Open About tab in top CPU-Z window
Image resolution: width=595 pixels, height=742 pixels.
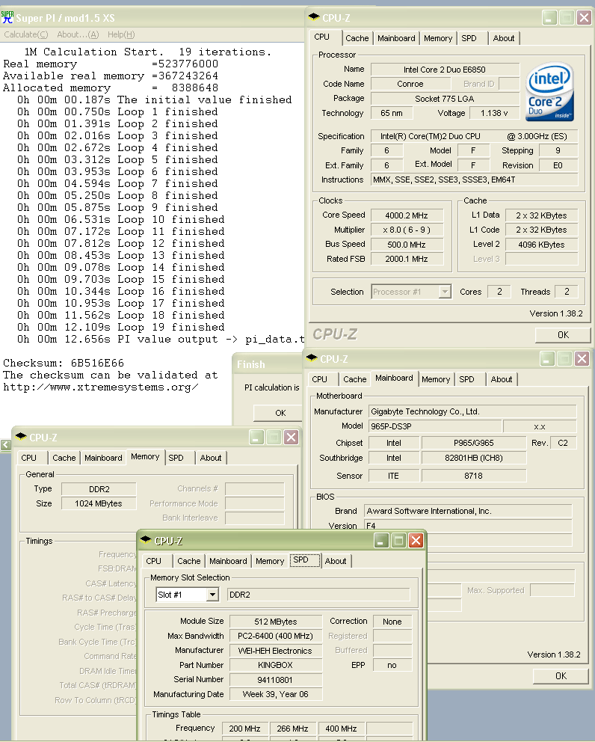point(504,38)
